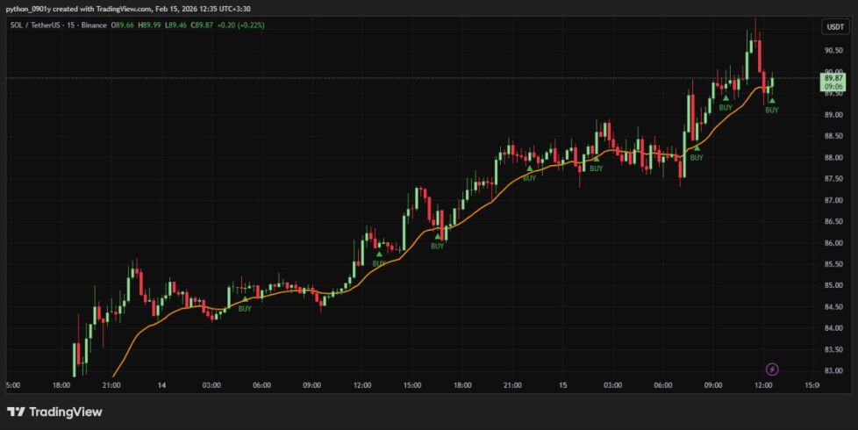Click the 87.00 price axis label
This screenshot has width=858, height=430.
click(834, 200)
